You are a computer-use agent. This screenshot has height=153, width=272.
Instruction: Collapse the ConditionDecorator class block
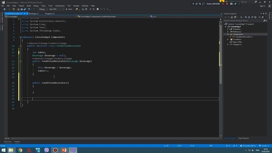20,46
